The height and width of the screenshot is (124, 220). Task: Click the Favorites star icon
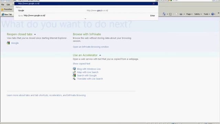(2, 9)
